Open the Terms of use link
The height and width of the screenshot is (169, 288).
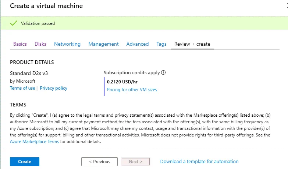point(22,88)
